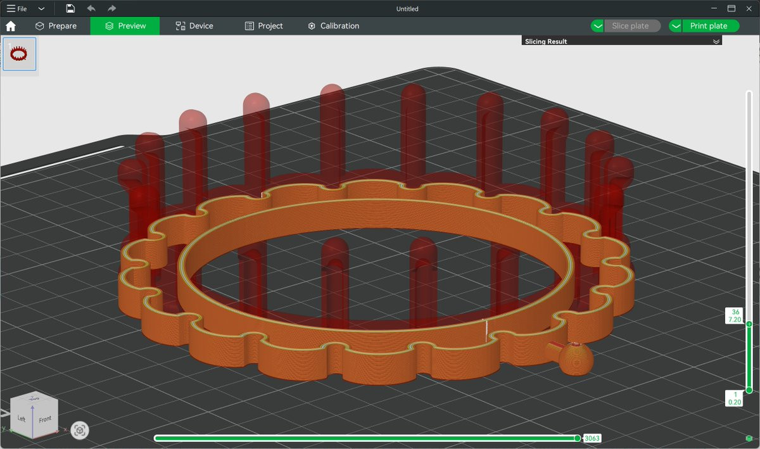The image size is (760, 449).
Task: Click the upper layer slider handle at 36
Action: click(x=749, y=324)
